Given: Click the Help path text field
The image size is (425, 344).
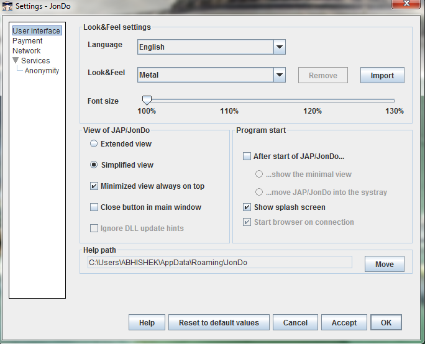Looking at the screenshot, I should [x=220, y=263].
